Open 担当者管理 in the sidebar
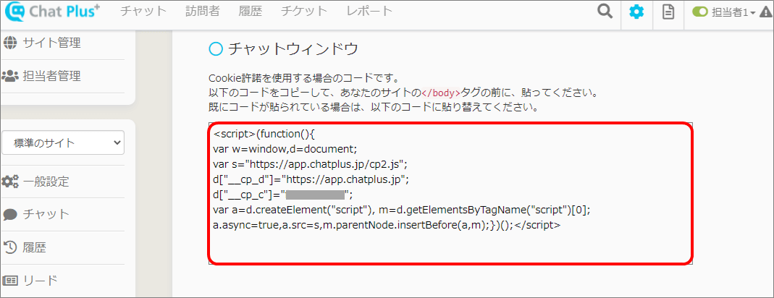Image resolution: width=774 pixels, height=298 pixels. tap(51, 75)
